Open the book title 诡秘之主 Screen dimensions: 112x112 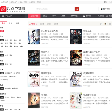pyautogui.click(x=87, y=31)
